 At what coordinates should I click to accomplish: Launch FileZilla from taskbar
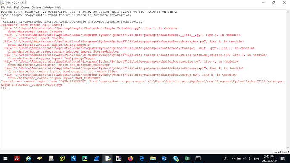point(17,158)
